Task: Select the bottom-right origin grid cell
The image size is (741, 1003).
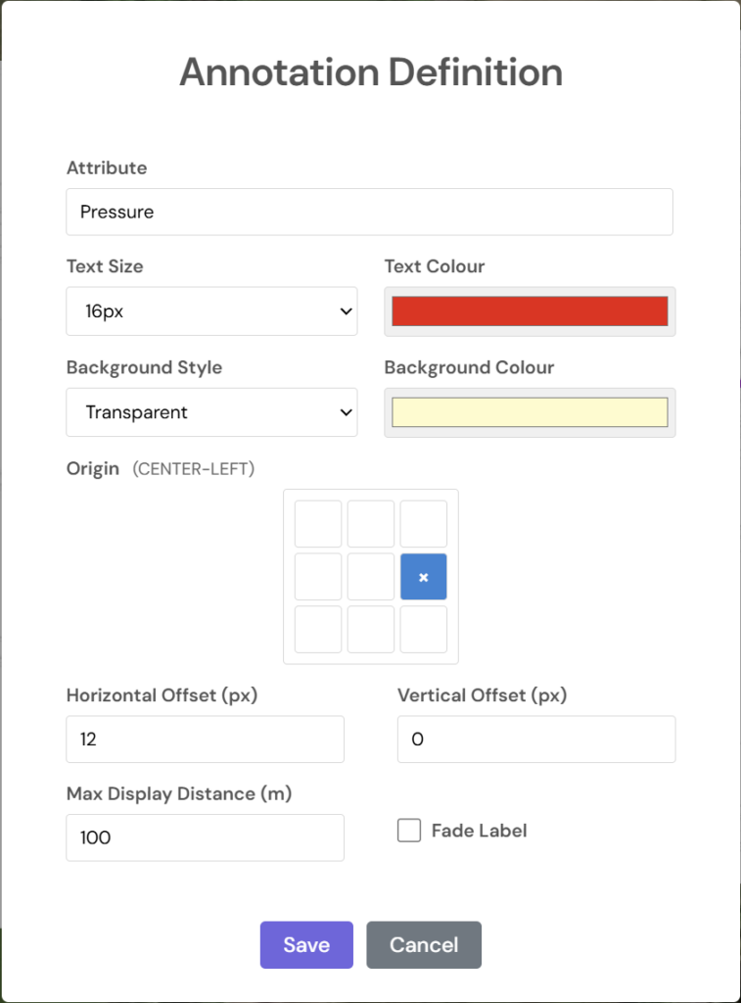Action: pyautogui.click(x=424, y=629)
